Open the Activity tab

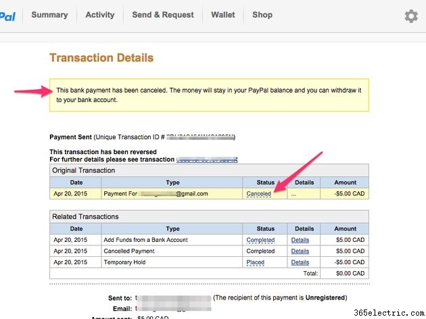(x=100, y=15)
